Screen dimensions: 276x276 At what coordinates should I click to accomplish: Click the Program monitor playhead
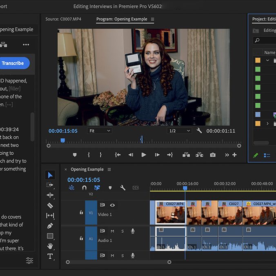point(62,140)
